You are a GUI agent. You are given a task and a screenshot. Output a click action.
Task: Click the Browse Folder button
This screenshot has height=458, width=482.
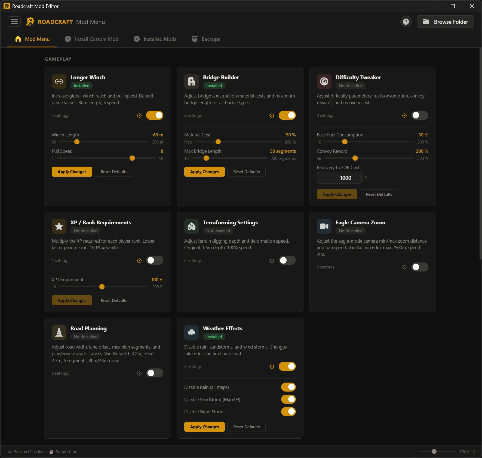[445, 22]
